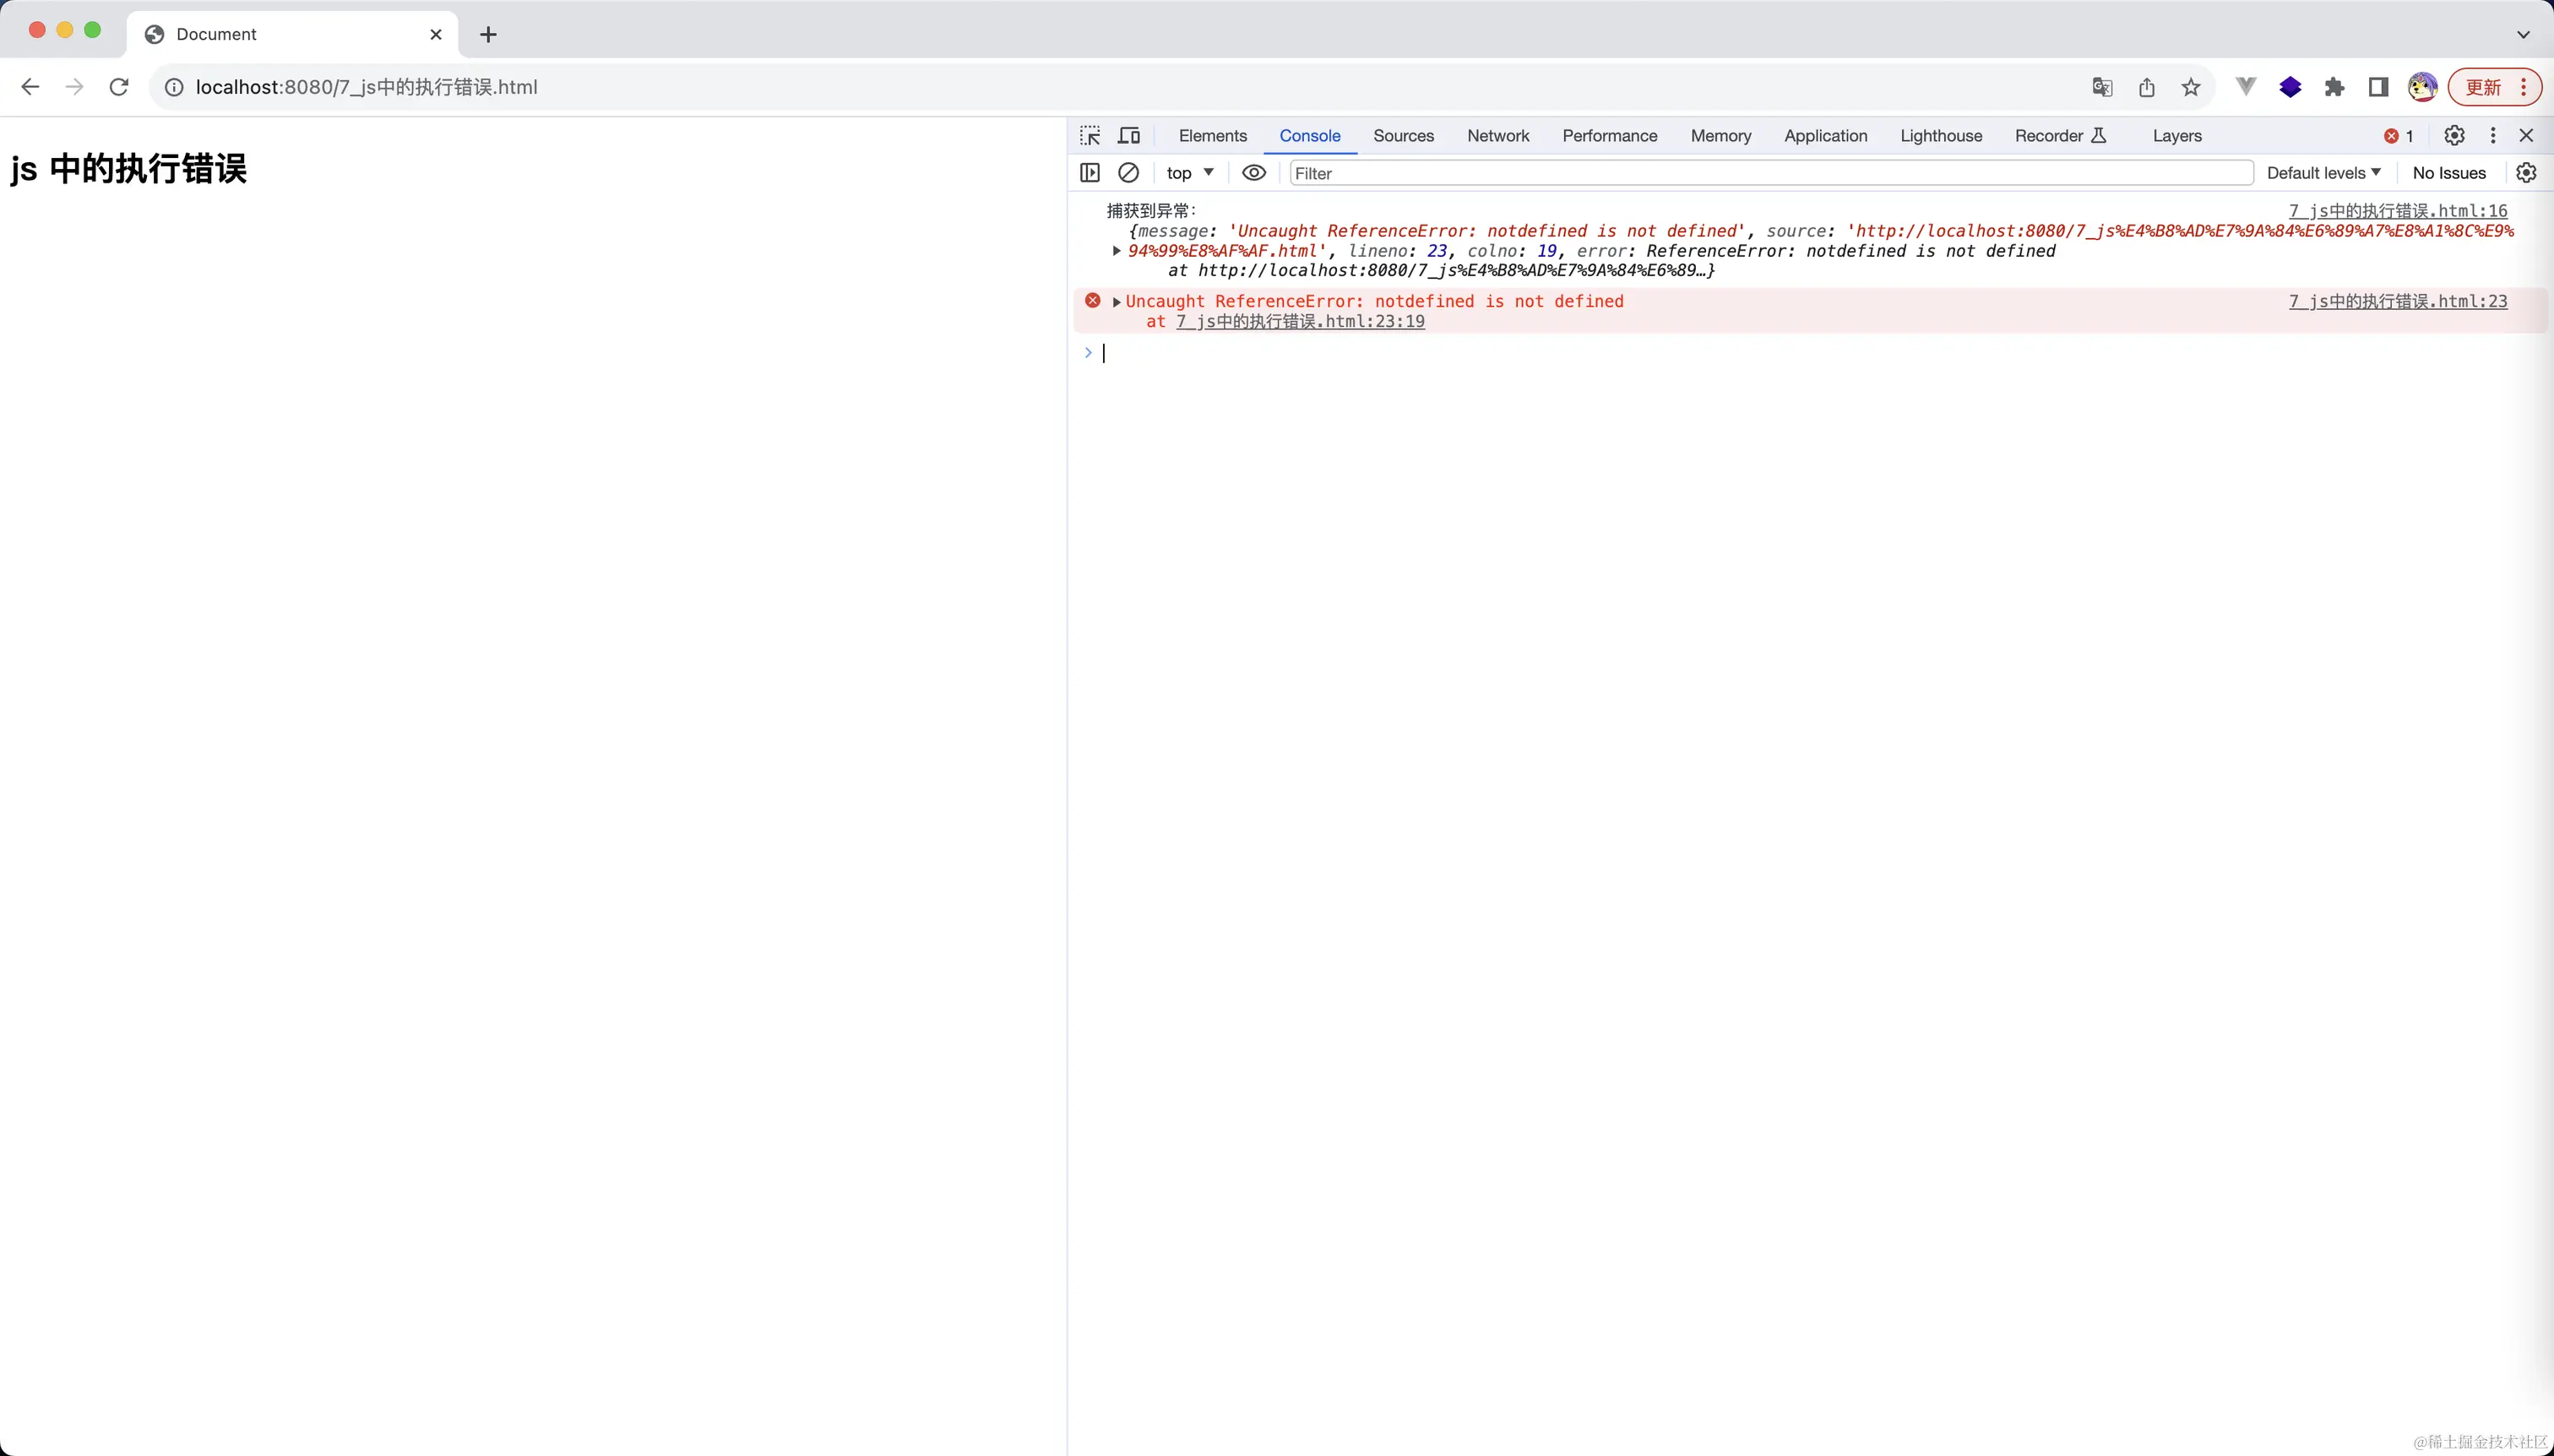Viewport: 2554px width, 1456px height.
Task: Click the error count badge
Action: (x=2395, y=135)
